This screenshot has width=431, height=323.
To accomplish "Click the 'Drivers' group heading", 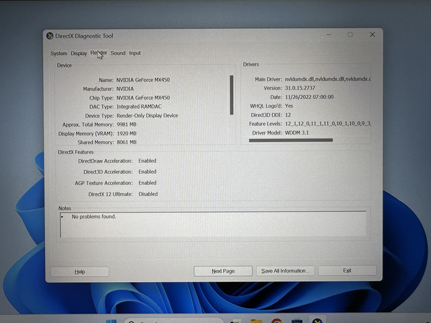I will pos(251,65).
